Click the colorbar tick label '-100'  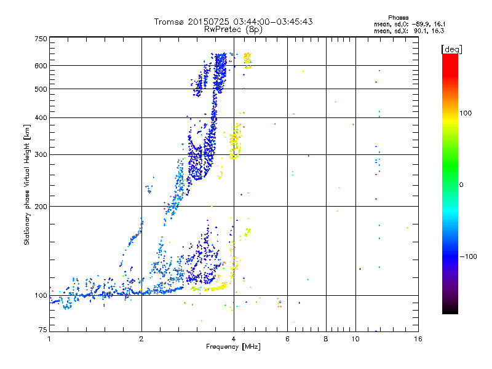[x=468, y=256]
